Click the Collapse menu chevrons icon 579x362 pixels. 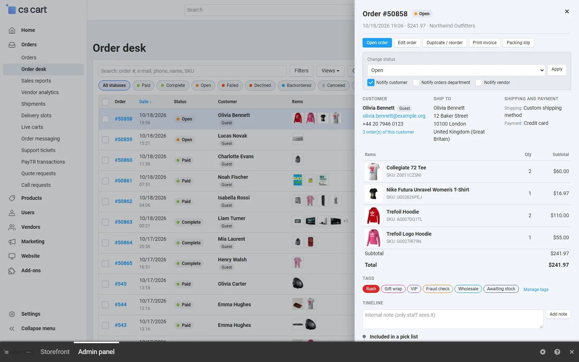click(x=12, y=328)
